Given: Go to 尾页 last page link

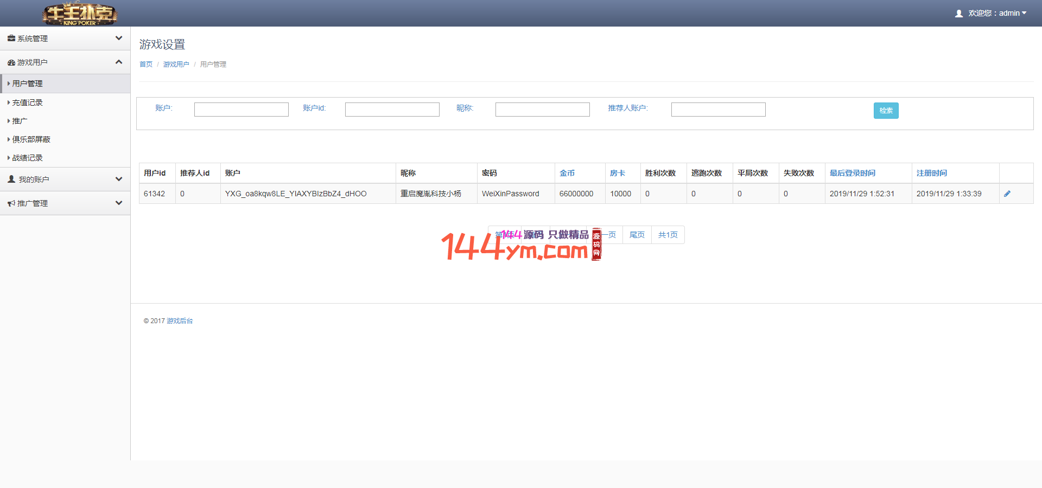Looking at the screenshot, I should [x=637, y=235].
